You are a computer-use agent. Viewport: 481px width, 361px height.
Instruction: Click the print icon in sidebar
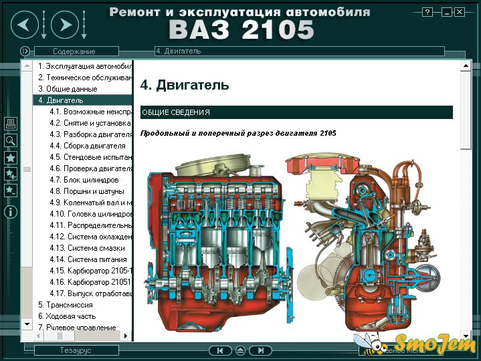11,124
